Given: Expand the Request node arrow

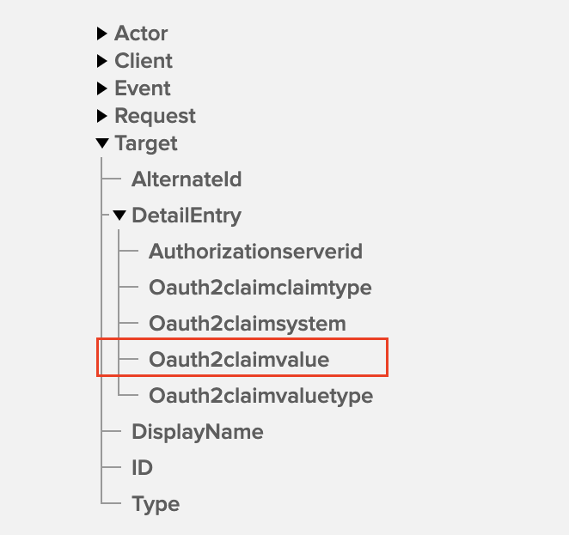Looking at the screenshot, I should coord(102,117).
